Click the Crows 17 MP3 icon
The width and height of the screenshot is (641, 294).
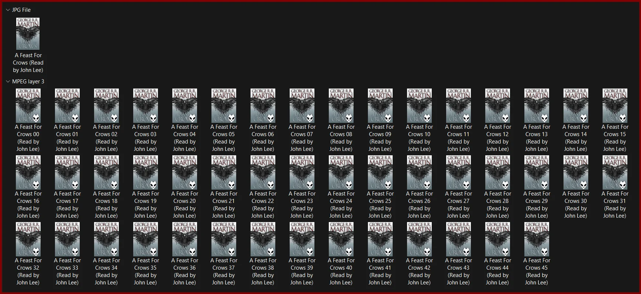click(x=67, y=172)
